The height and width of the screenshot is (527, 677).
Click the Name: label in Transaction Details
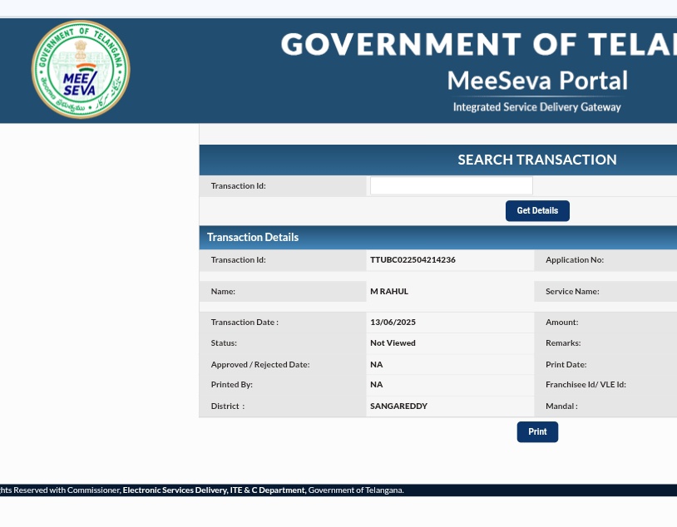point(223,291)
